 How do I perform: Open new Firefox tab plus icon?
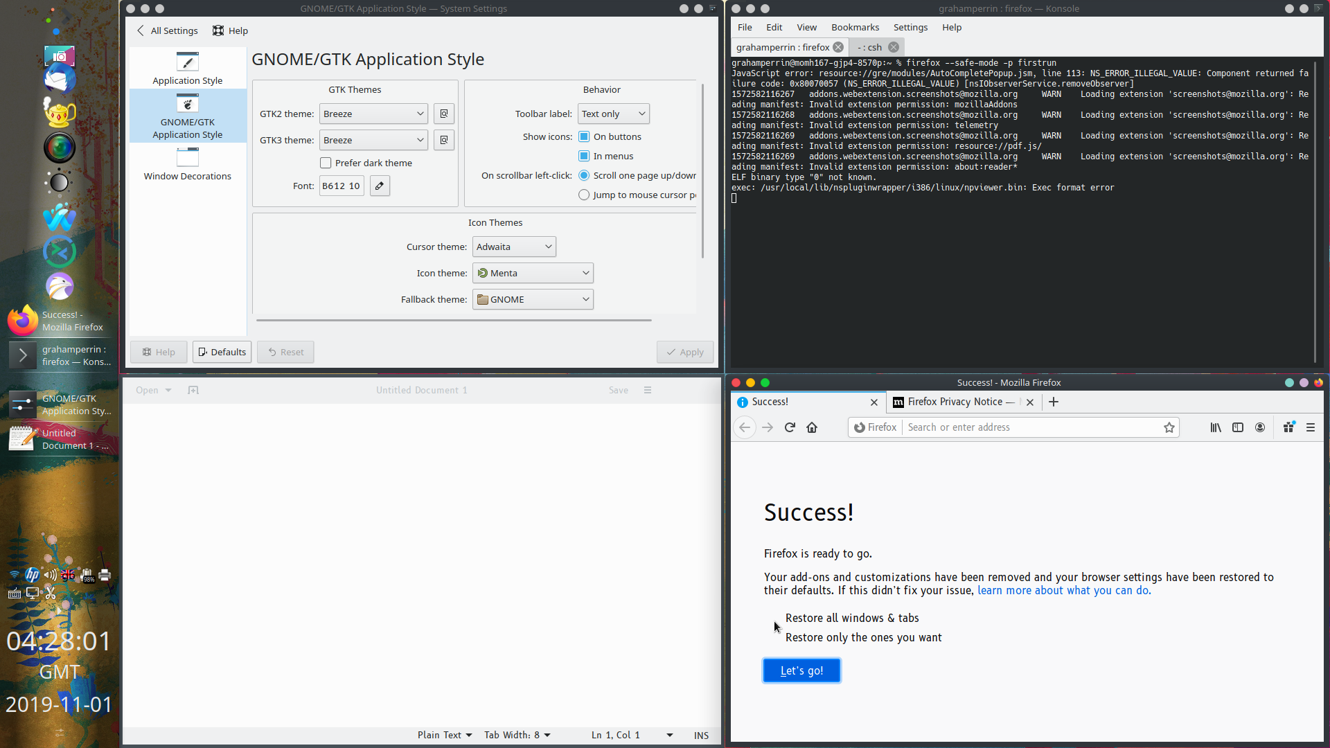[1054, 402]
